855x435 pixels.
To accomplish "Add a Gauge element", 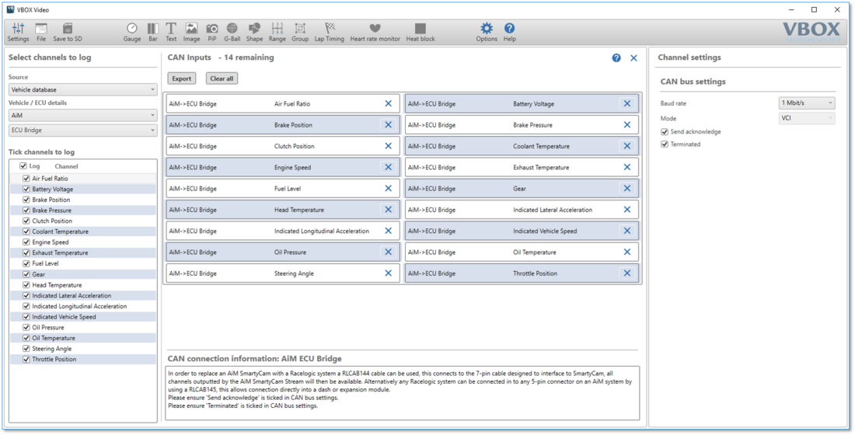I will click(132, 32).
